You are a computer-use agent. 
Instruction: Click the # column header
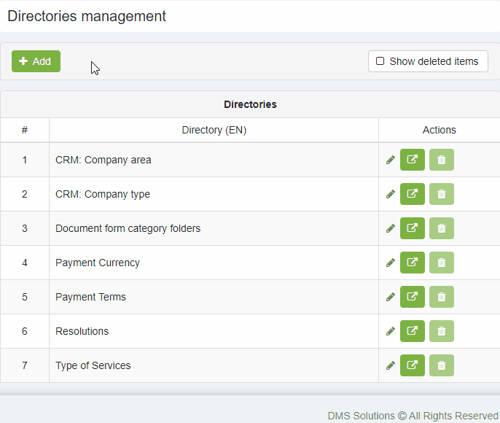tap(25, 130)
